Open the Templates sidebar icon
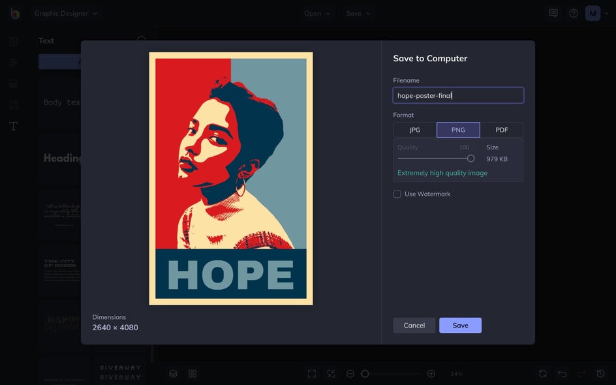616x385 pixels. tap(13, 84)
